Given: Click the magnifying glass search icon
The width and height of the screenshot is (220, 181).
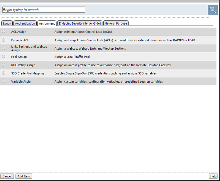Looking at the screenshot, I should [x=213, y=10].
